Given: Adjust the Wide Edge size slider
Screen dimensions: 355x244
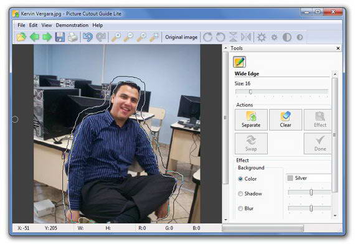Looking at the screenshot, I should [282, 91].
